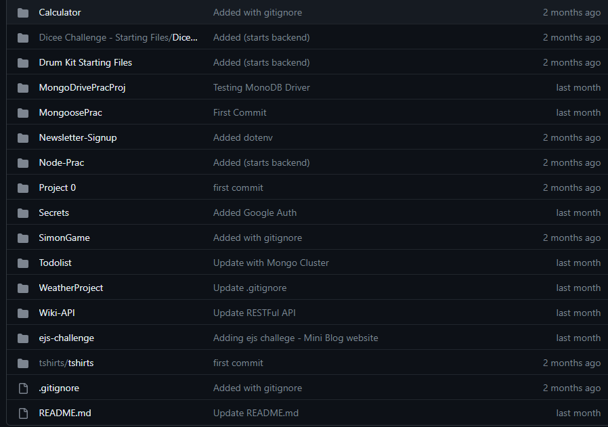
Task: Open the ejs-challenge folder
Action: 66,338
